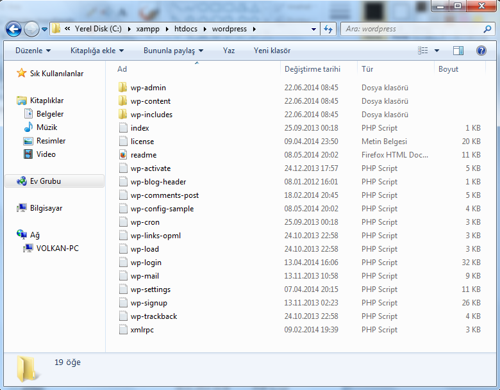Select the wp-load file icon

(123, 249)
